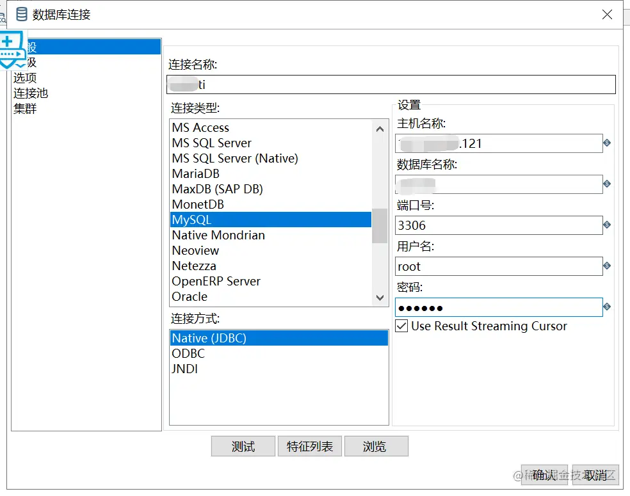
Task: Focus the username field showing root
Action: pyautogui.click(x=499, y=266)
